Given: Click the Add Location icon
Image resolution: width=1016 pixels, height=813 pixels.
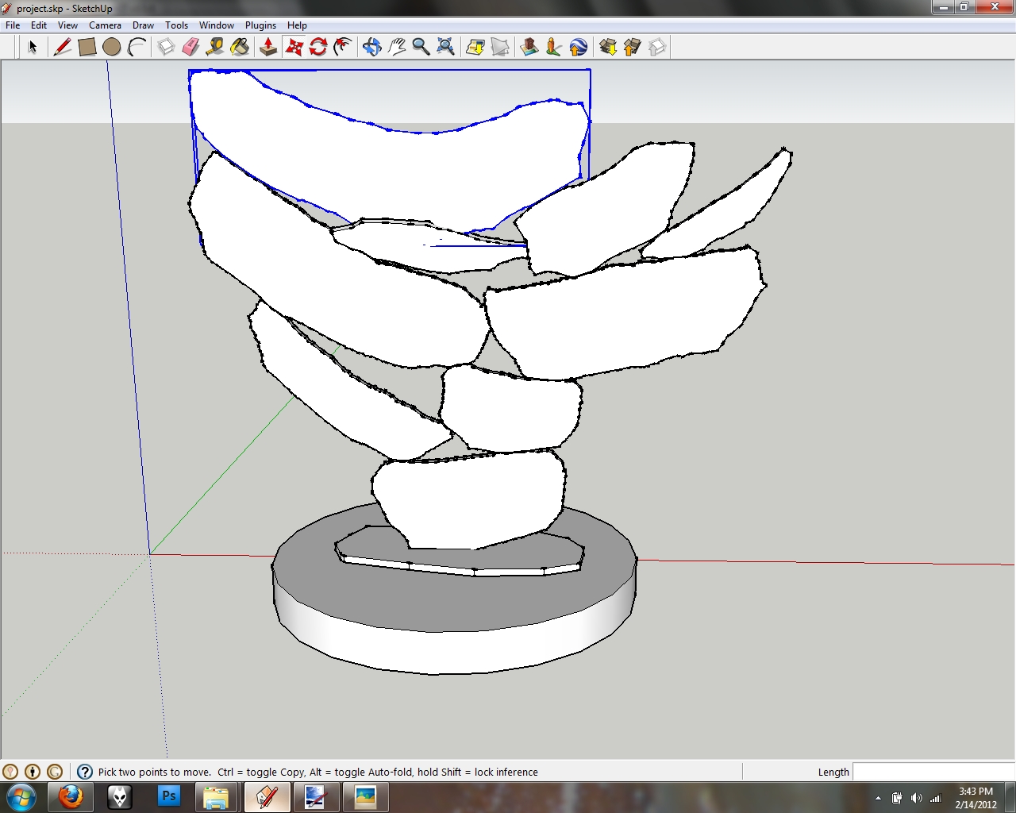Looking at the screenshot, I should [475, 47].
